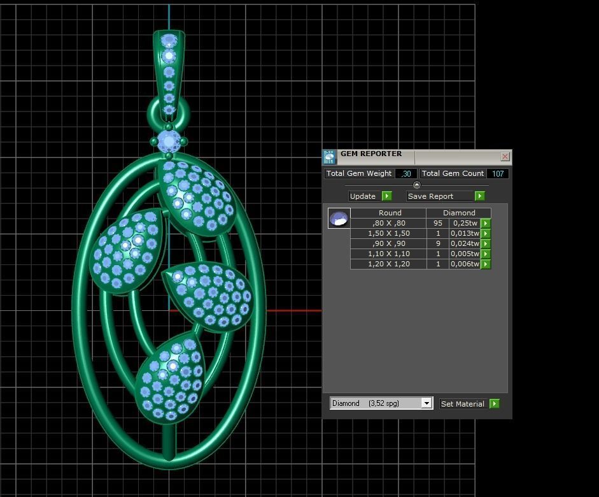Click the 0,013tw weight cell
The height and width of the screenshot is (497, 599).
coord(465,233)
